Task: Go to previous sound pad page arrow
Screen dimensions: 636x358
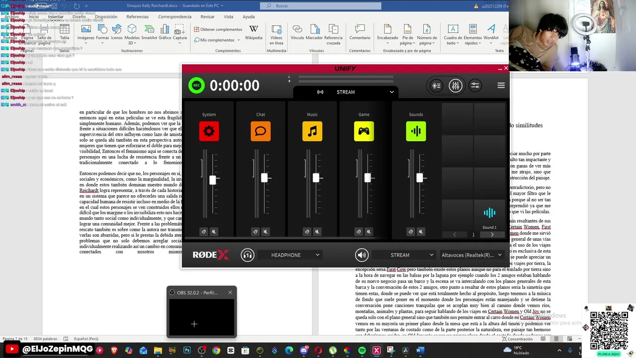Action: coord(455,235)
